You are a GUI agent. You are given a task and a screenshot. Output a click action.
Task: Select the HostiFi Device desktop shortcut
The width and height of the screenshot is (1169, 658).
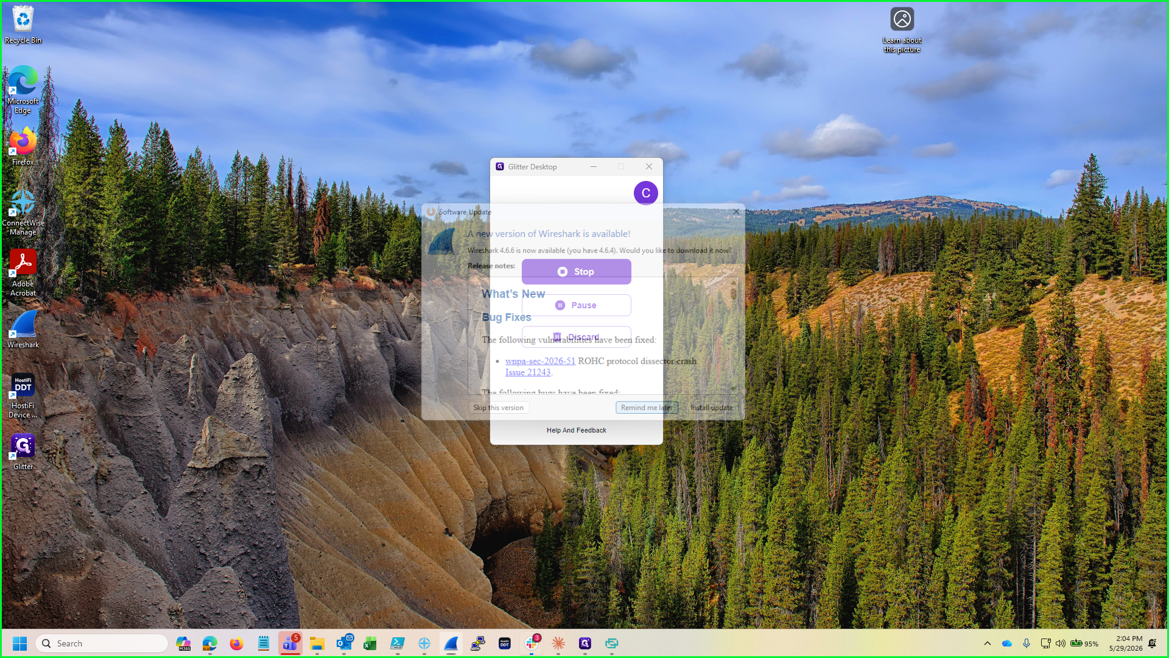coord(23,396)
